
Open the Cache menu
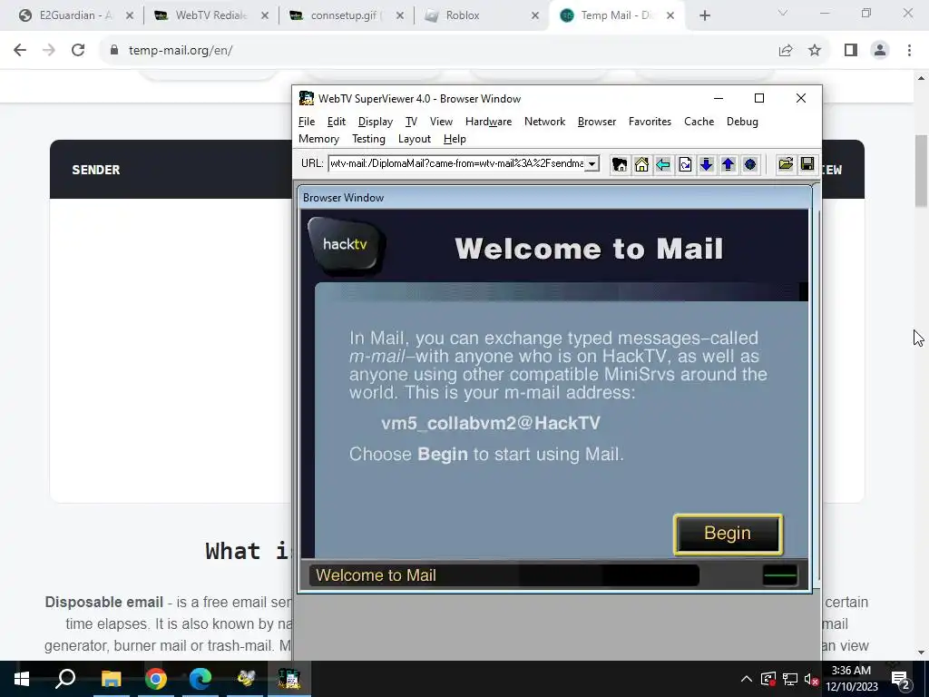coord(699,122)
